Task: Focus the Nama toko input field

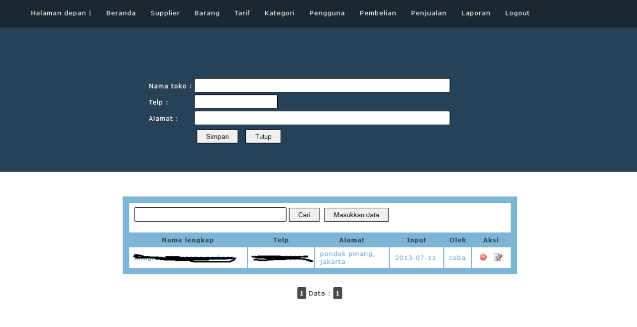Action: 322,85
